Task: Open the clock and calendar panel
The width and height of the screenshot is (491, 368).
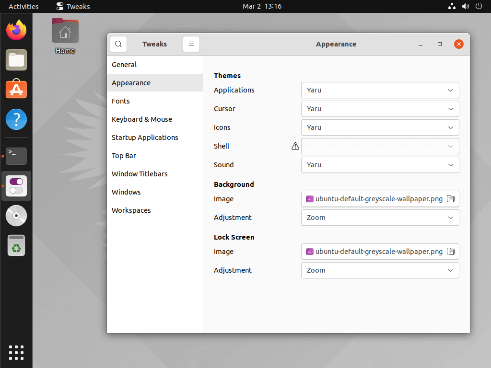Action: 262,6
